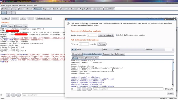Switch to the Intruder tool tab
The width and height of the screenshot is (178, 100).
(x=29, y=9)
